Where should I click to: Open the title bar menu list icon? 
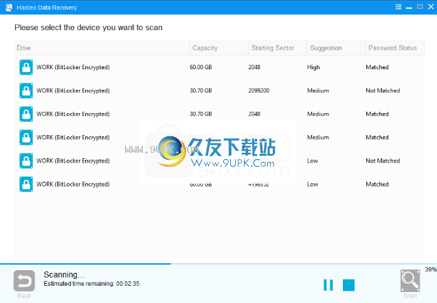399,7
